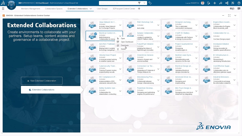Select the EV Infrastructure collaboration card
242x136 pixels.
coord(218,58)
